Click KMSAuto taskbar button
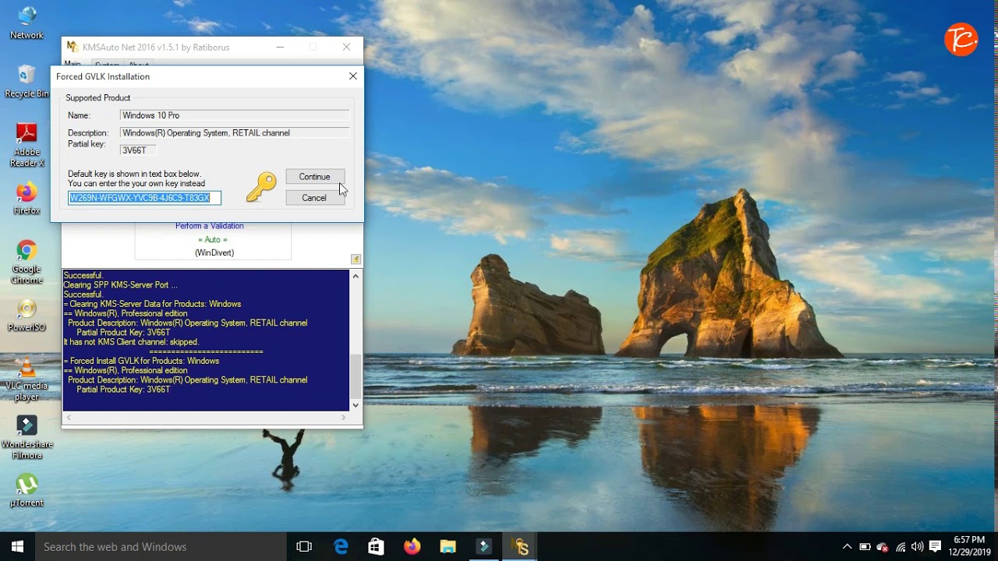Image resolution: width=998 pixels, height=561 pixels. tap(520, 547)
